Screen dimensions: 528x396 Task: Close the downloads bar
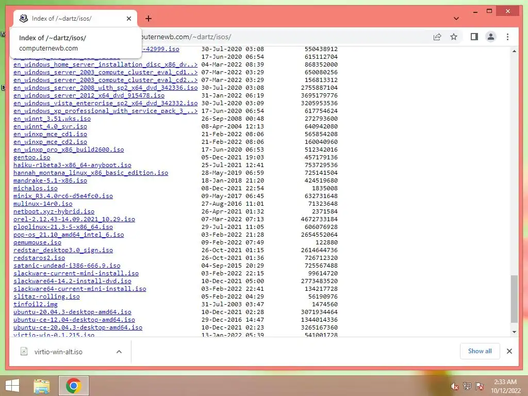click(509, 351)
